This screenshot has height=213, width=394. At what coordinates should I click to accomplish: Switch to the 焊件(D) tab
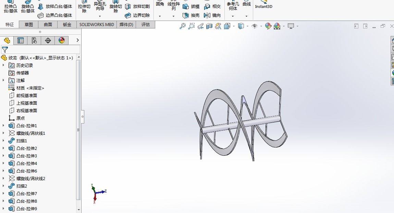[126, 25]
